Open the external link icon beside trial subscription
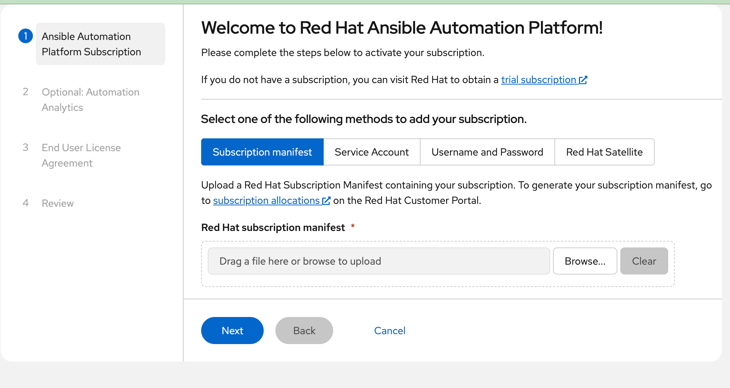 coord(583,79)
